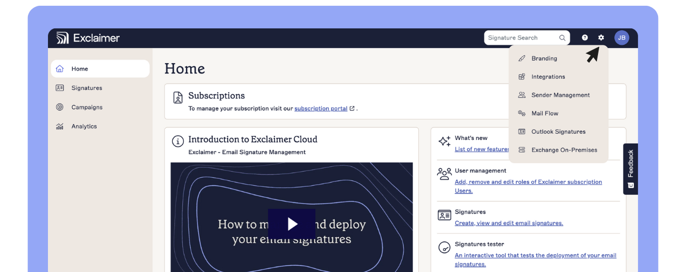Click the Signatures tester gauge icon

(444, 247)
